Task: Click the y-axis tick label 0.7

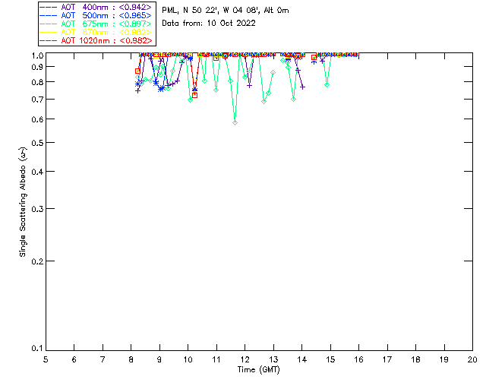Action: coord(37,100)
